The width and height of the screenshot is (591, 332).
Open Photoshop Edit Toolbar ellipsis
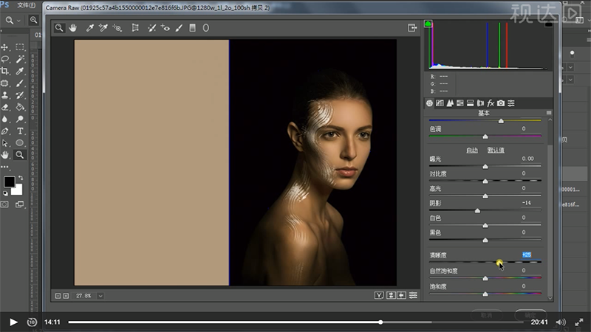[4, 167]
